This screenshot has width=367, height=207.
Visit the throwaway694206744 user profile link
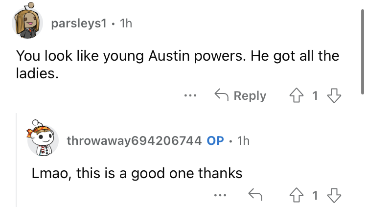click(x=134, y=140)
